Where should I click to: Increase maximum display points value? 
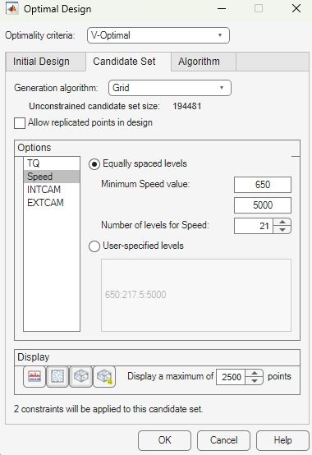[x=255, y=373]
